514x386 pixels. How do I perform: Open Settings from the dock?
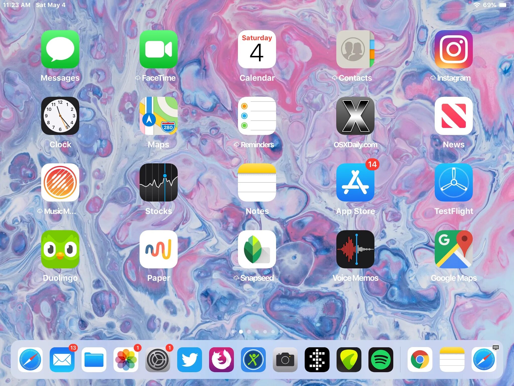click(x=158, y=360)
